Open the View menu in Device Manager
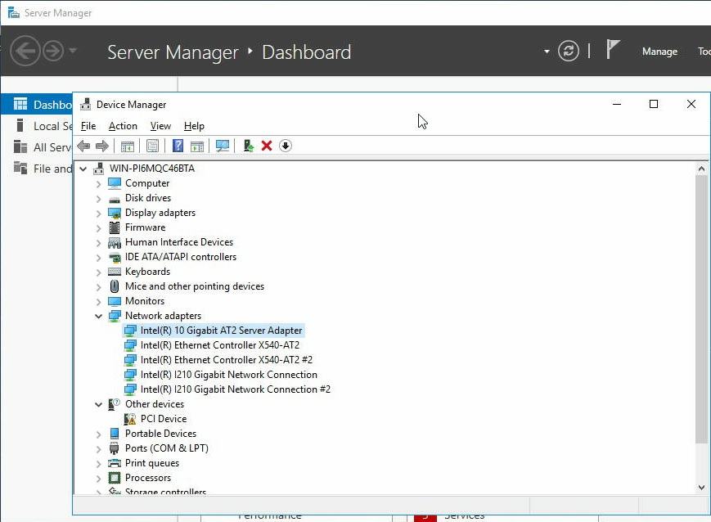This screenshot has width=711, height=522. [x=160, y=126]
